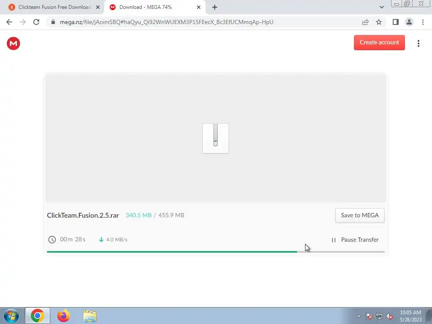Click the network tray icon
The width and height of the screenshot is (432, 324).
click(x=379, y=316)
